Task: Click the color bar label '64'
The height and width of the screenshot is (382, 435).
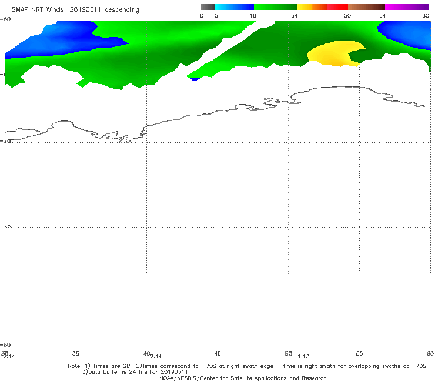Action: click(x=383, y=16)
